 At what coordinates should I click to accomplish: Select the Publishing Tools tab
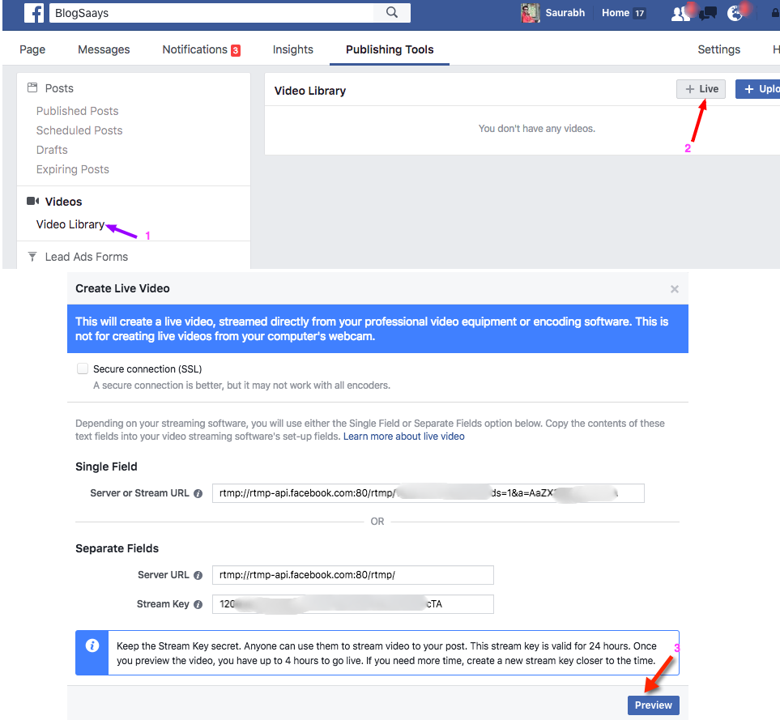pyautogui.click(x=390, y=49)
